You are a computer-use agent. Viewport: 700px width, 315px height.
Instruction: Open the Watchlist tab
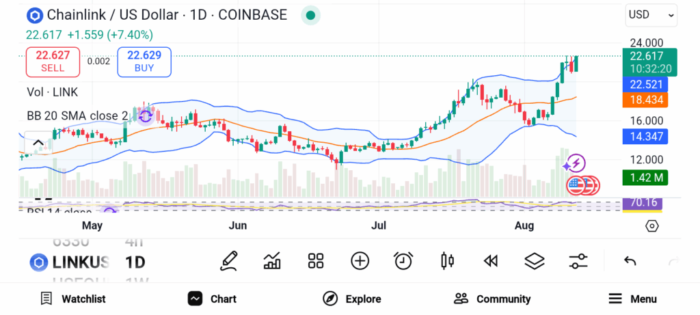(73, 299)
